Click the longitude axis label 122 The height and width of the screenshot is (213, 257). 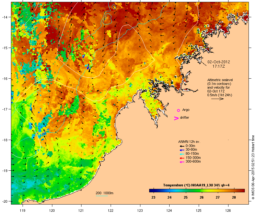[111, 210]
